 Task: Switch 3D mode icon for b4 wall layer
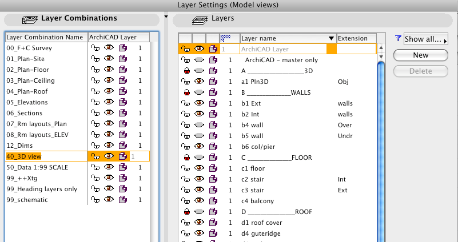coord(213,125)
